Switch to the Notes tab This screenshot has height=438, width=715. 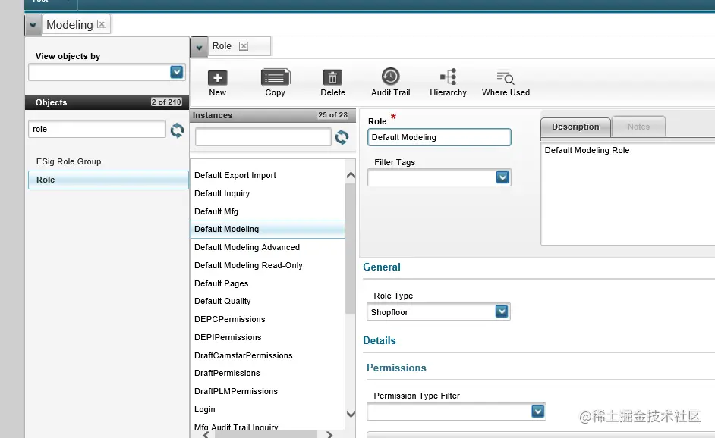(x=638, y=127)
